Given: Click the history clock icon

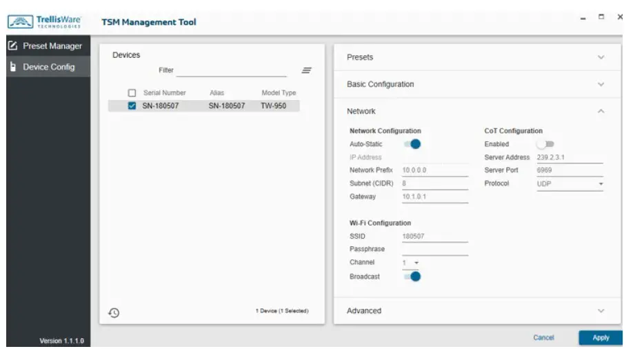Looking at the screenshot, I should pos(114,312).
